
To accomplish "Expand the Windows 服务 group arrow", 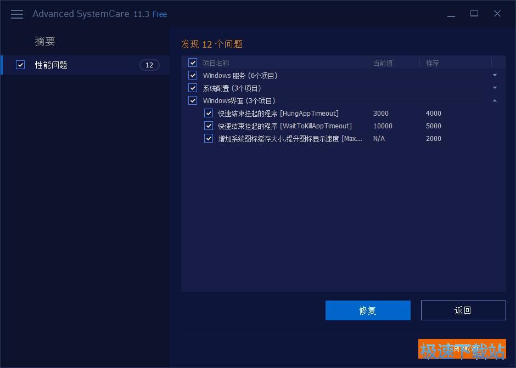I will click(x=495, y=75).
